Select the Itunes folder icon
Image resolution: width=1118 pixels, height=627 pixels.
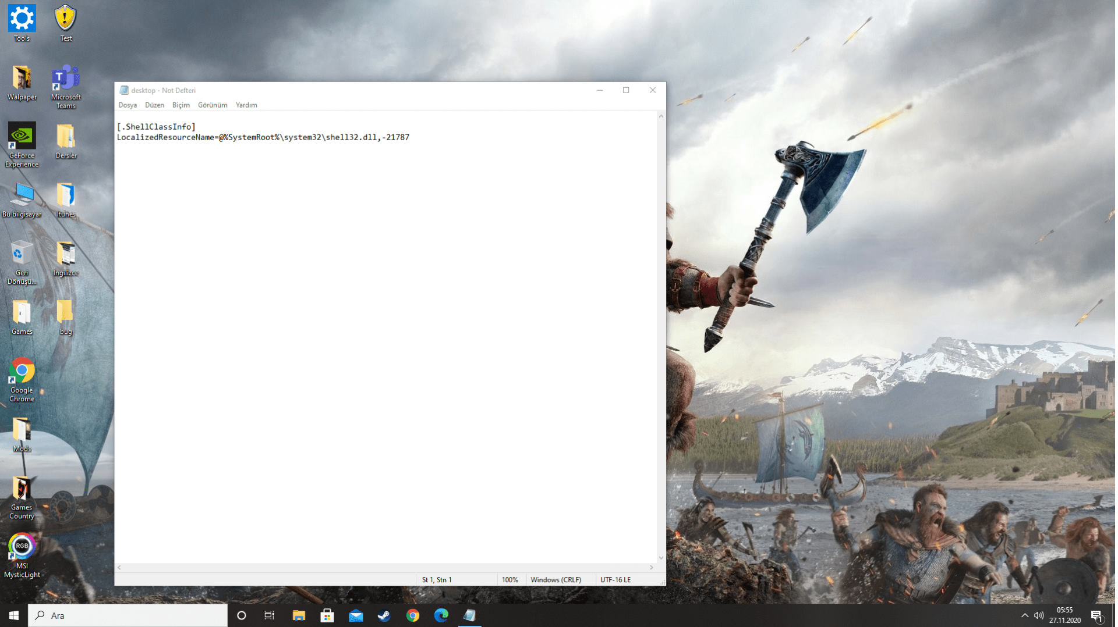[x=66, y=200]
